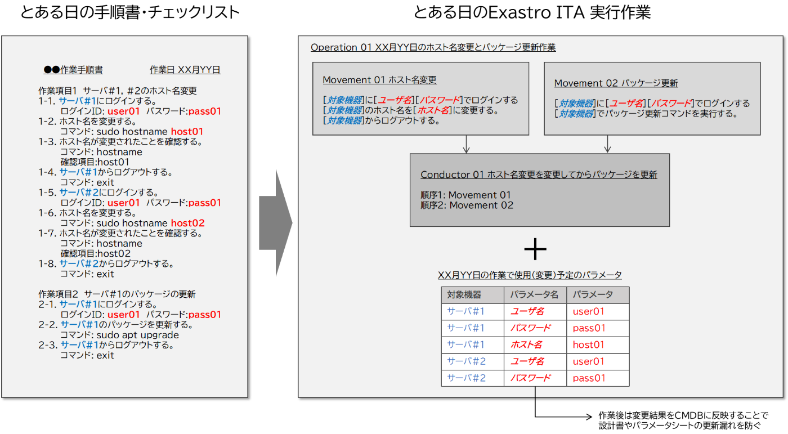Click the title 'とある日のExastro ITA 実行作業'

click(x=532, y=13)
